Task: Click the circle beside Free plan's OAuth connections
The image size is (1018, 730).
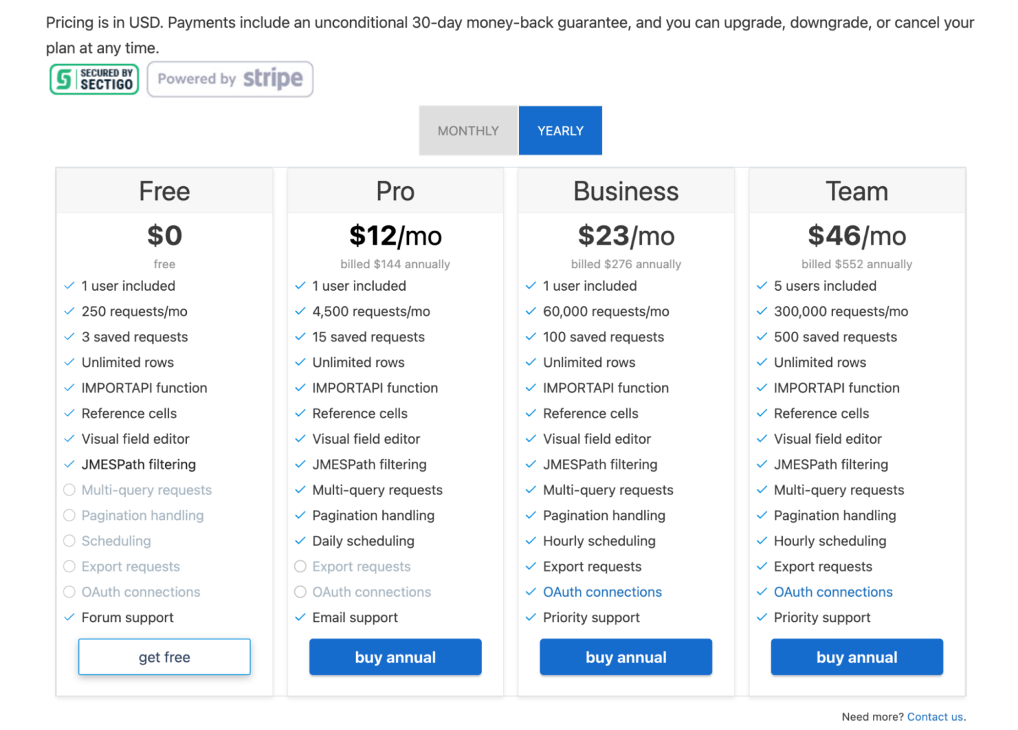Action: (69, 592)
